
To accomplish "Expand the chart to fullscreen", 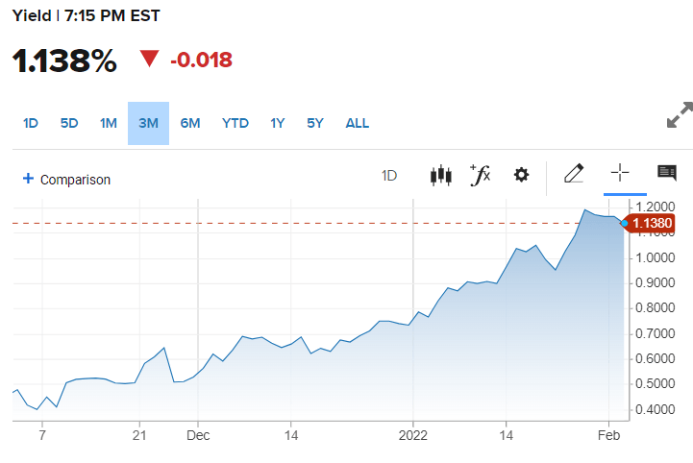I will click(x=680, y=114).
